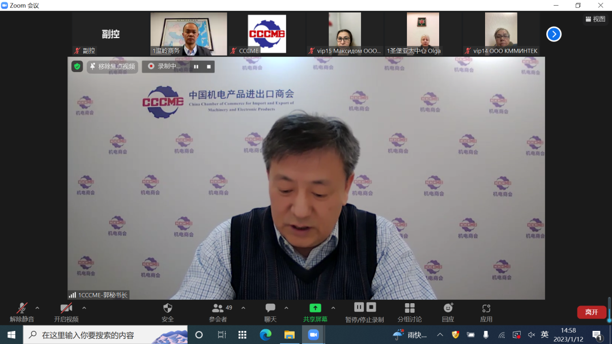This screenshot has width=612, height=344.
Task: Click battery icon in system tray
Action: click(471, 334)
